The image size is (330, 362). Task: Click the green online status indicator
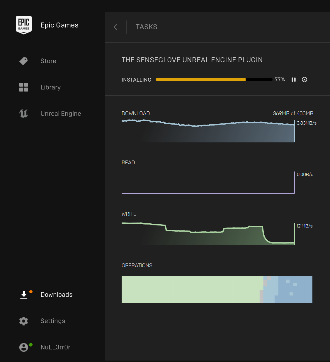(x=30, y=344)
